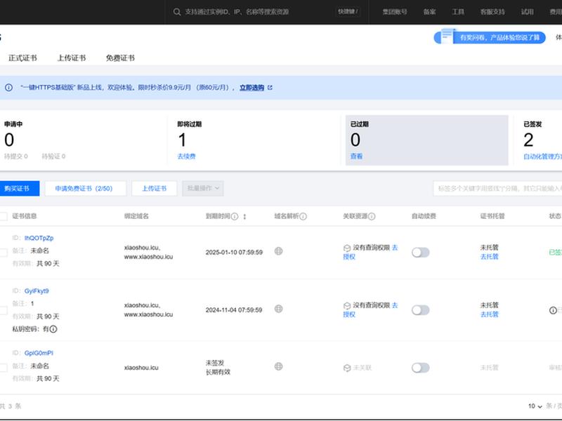The image size is (562, 421).
Task: Click the status info icon in GyiFkyt9 row
Action: click(x=553, y=310)
